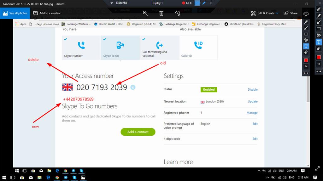Click the 2:09 AM clock in the photo

point(292,171)
